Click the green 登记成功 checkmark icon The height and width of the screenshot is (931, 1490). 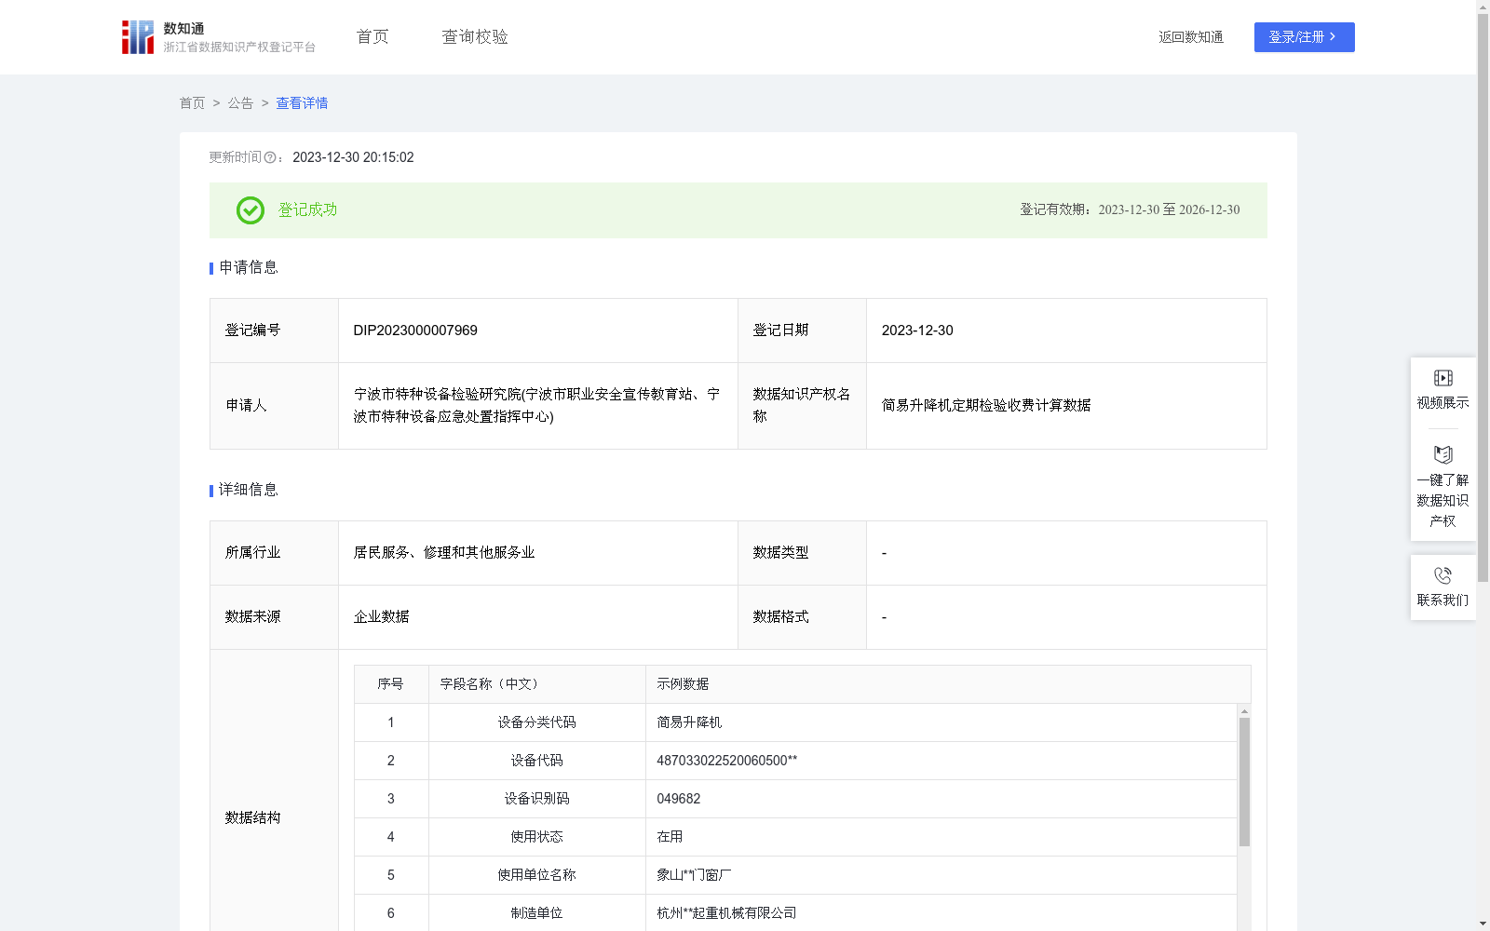point(250,210)
